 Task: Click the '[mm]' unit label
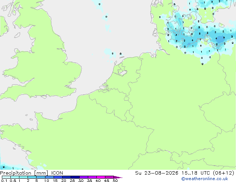(41, 173)
